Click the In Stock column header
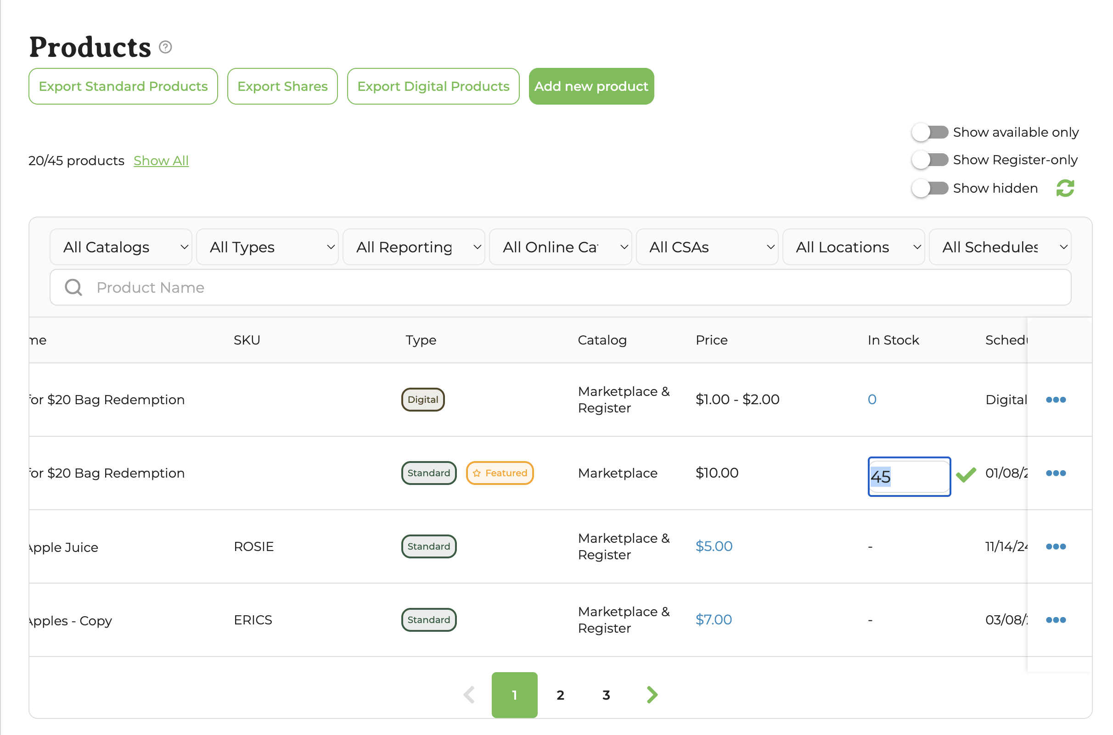This screenshot has width=1113, height=735. [893, 340]
